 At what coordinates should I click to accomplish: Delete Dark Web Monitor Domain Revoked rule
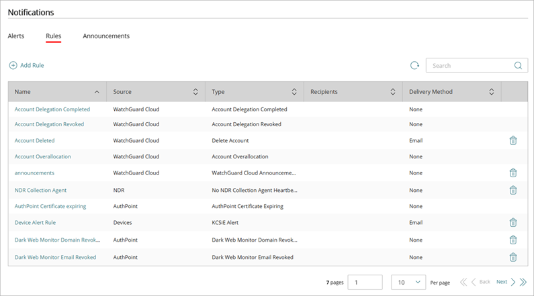point(513,240)
